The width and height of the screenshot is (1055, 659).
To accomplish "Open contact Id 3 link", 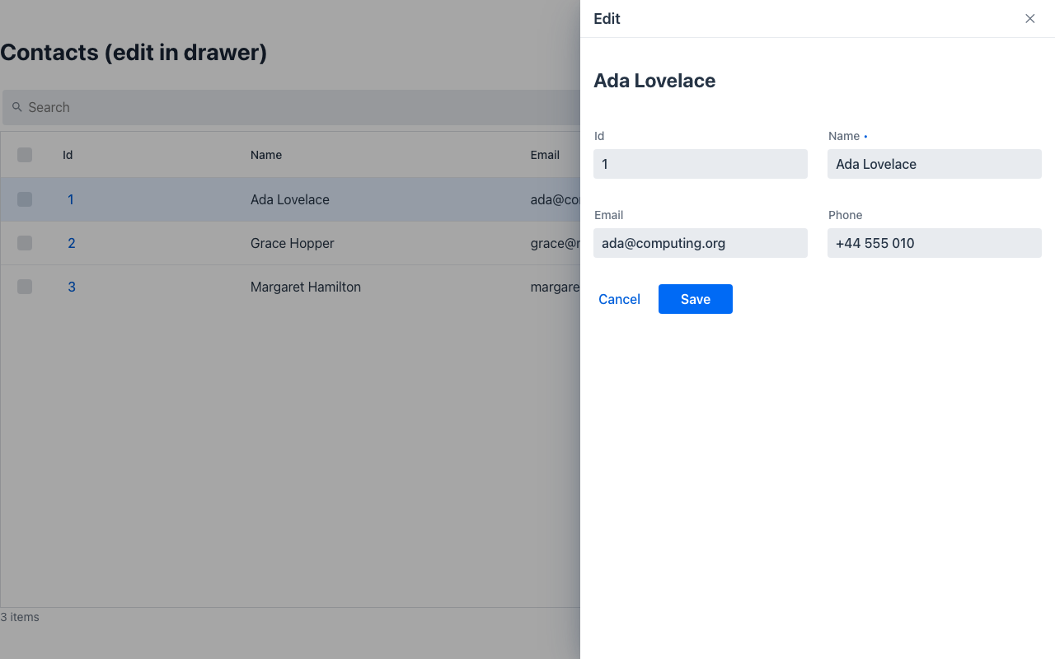I will [x=72, y=287].
